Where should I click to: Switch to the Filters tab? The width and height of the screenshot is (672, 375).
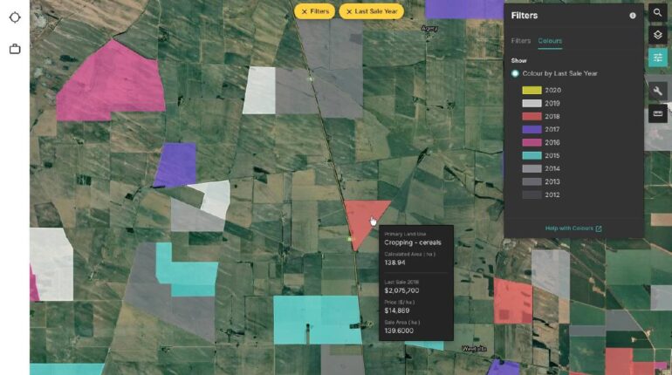pyautogui.click(x=520, y=41)
